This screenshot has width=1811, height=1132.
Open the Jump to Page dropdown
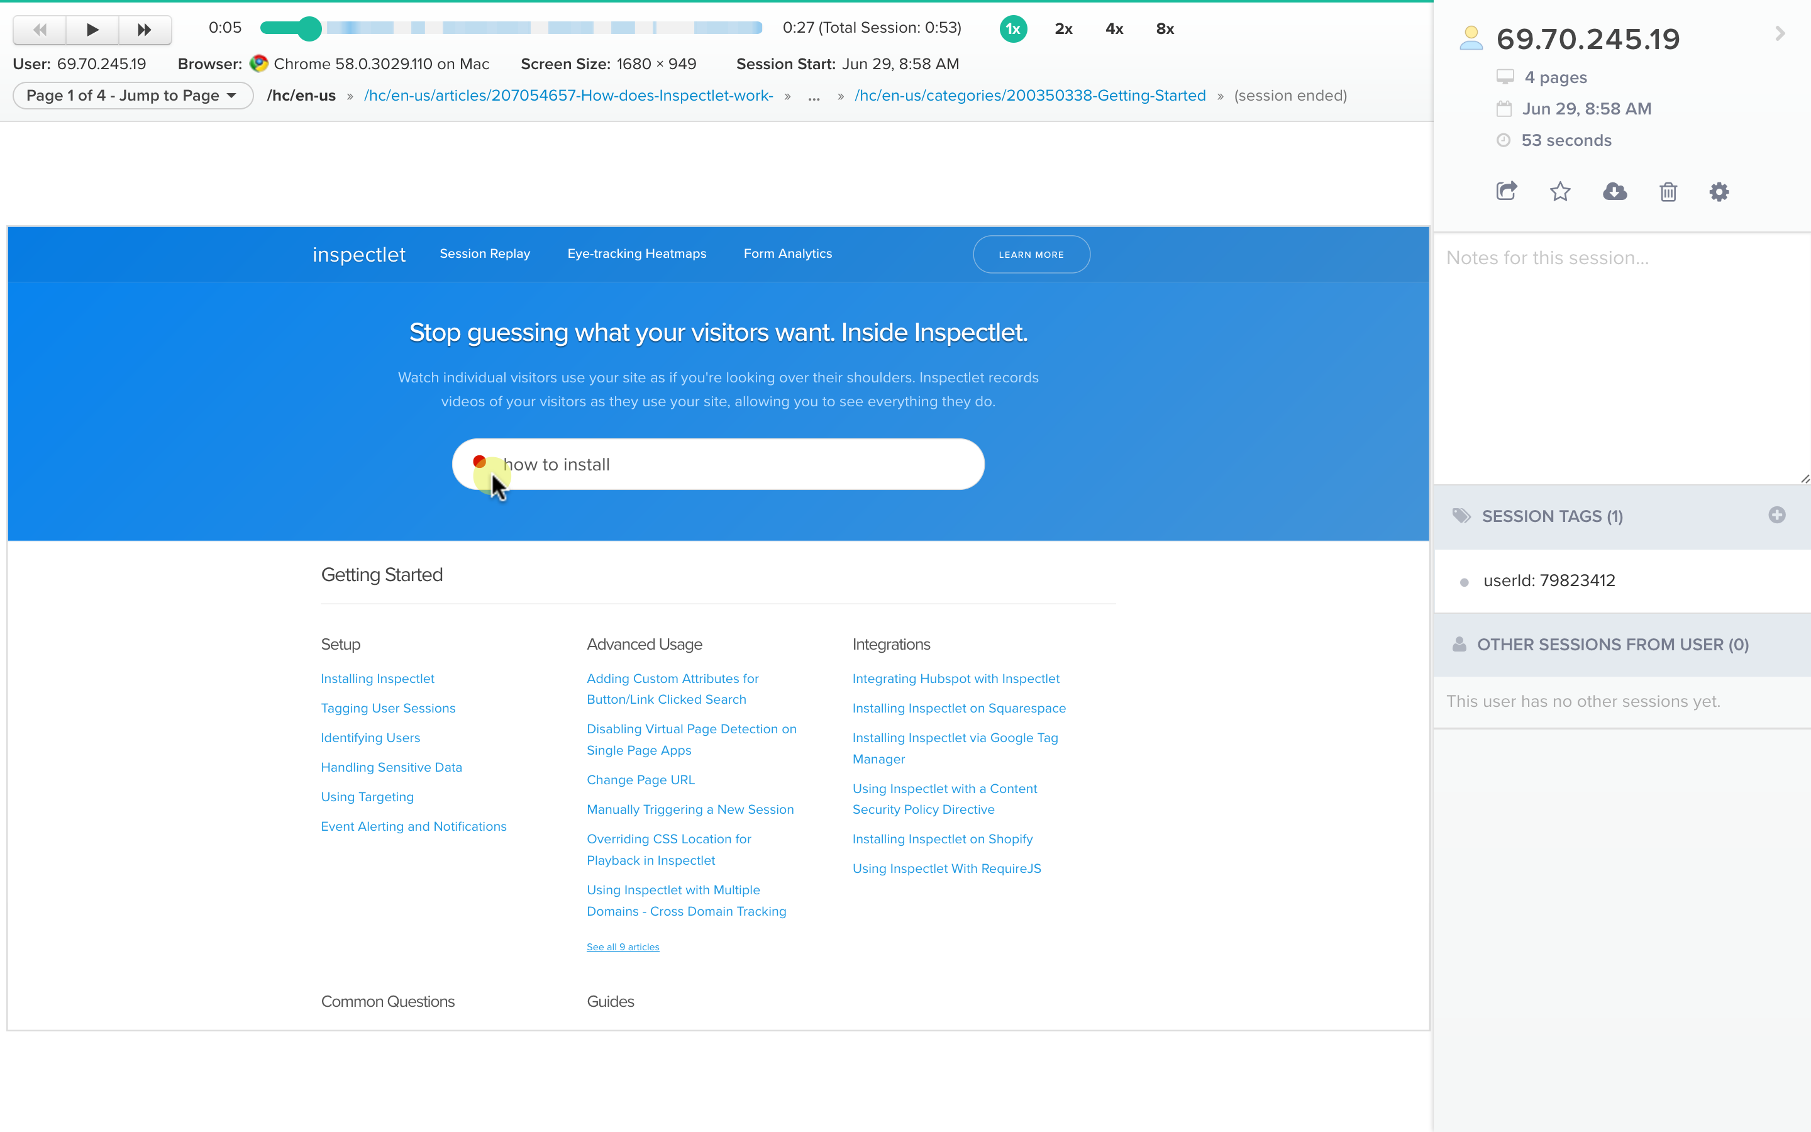point(133,96)
